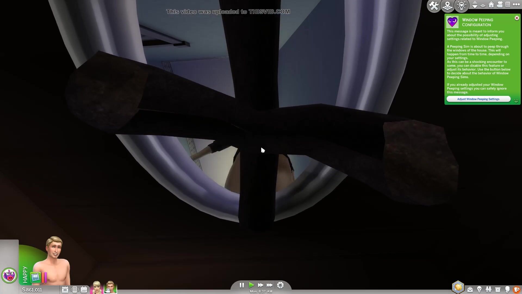Open the Inventory panel box icon
The height and width of the screenshot is (294, 522).
pos(498,289)
